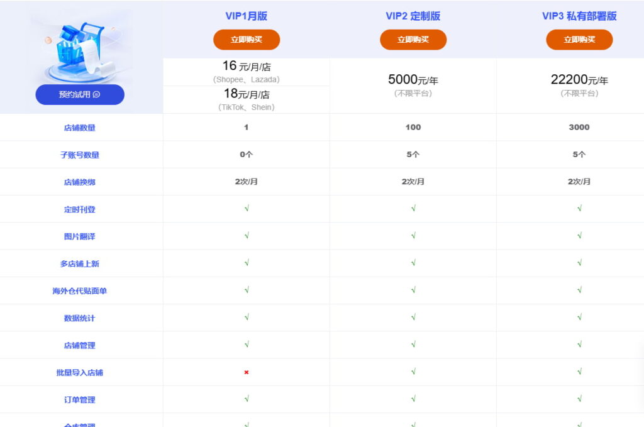Click the checkmark for 海外仓代贴面单 under VIP3

tap(579, 291)
